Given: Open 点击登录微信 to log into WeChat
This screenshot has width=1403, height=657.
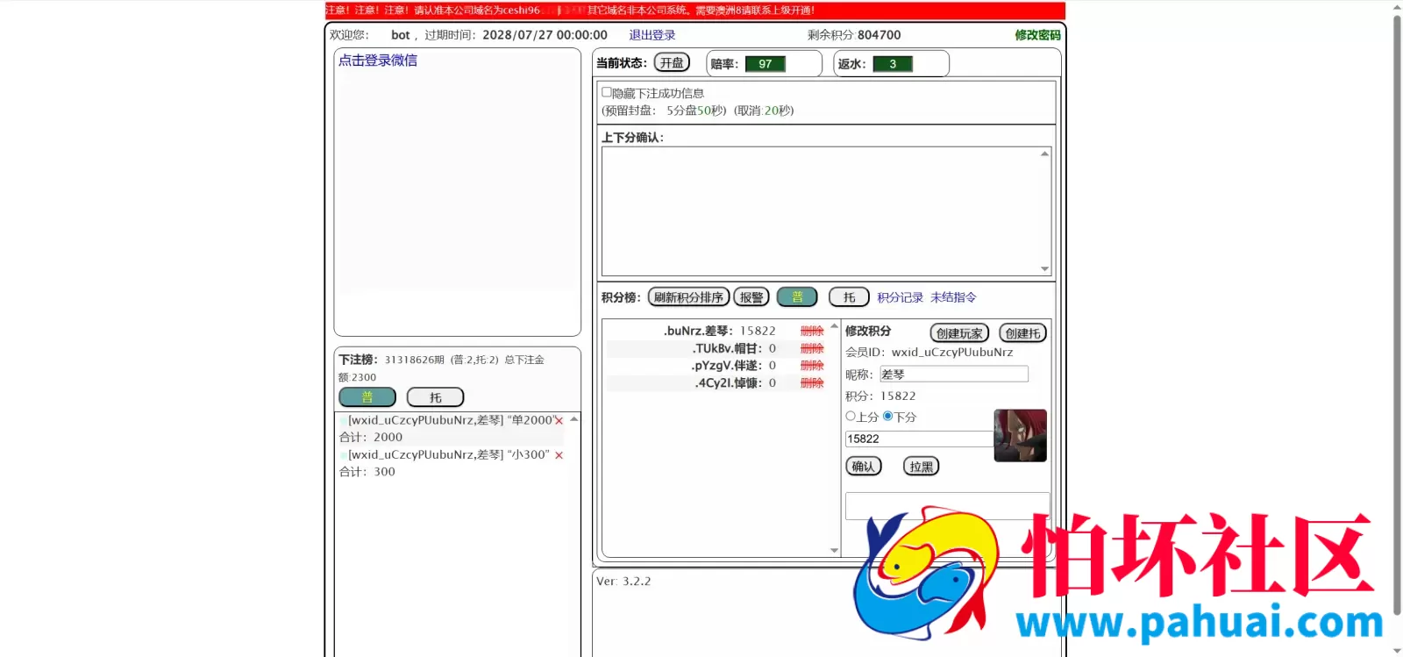Looking at the screenshot, I should pyautogui.click(x=378, y=61).
